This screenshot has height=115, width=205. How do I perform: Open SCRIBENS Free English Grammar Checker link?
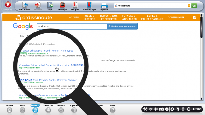[48, 80]
